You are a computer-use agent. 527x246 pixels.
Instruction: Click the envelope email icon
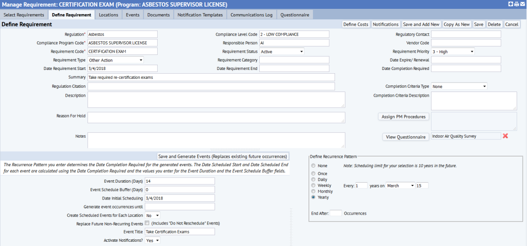(x=523, y=4)
